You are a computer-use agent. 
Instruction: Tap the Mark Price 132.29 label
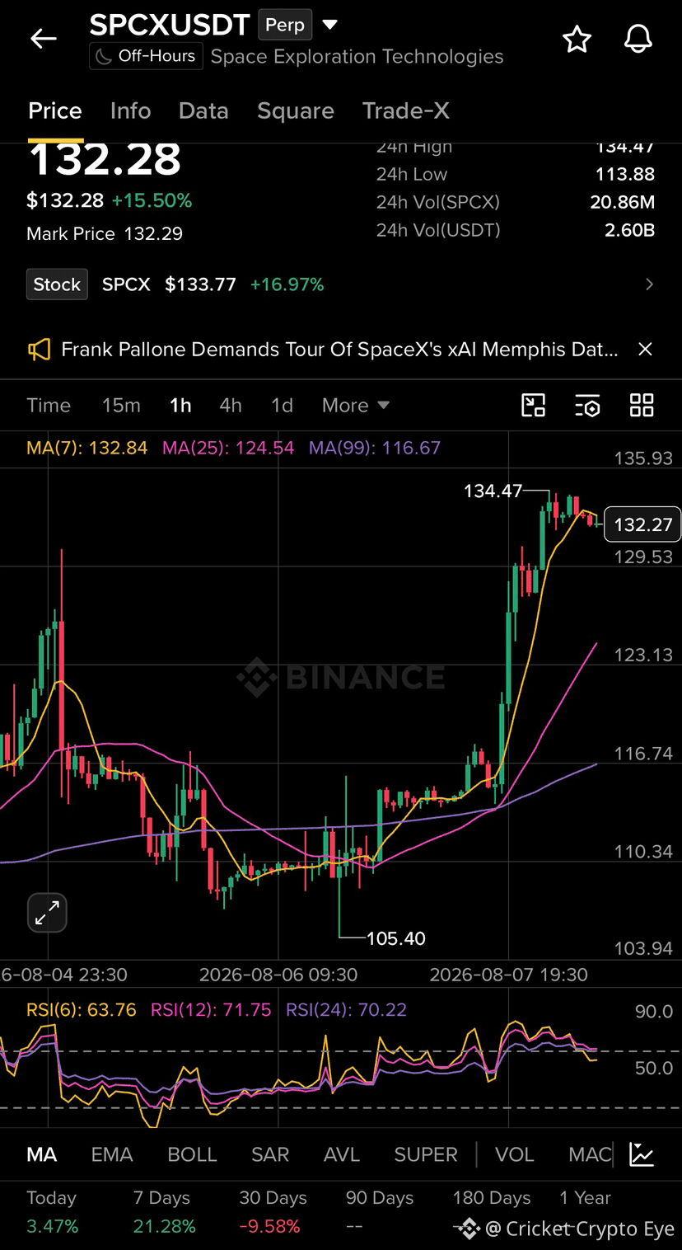click(105, 234)
